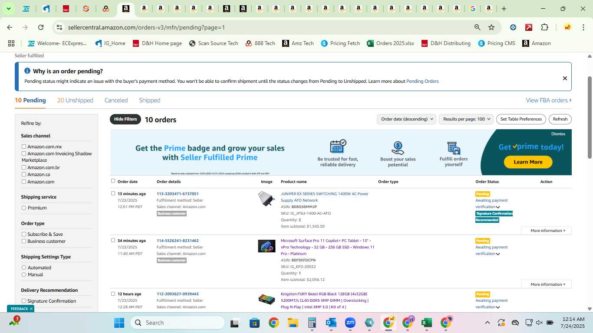Open Calculator from the taskbar
This screenshot has width=593, height=333.
[x=312, y=323]
